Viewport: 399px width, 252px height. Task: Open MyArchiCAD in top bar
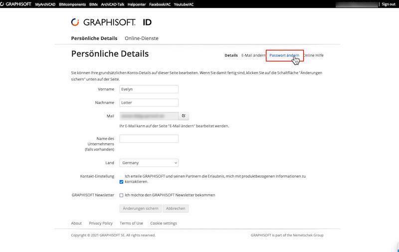coord(45,4)
